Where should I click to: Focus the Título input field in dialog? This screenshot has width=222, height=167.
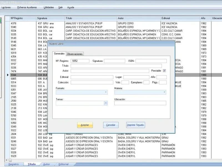(116, 66)
